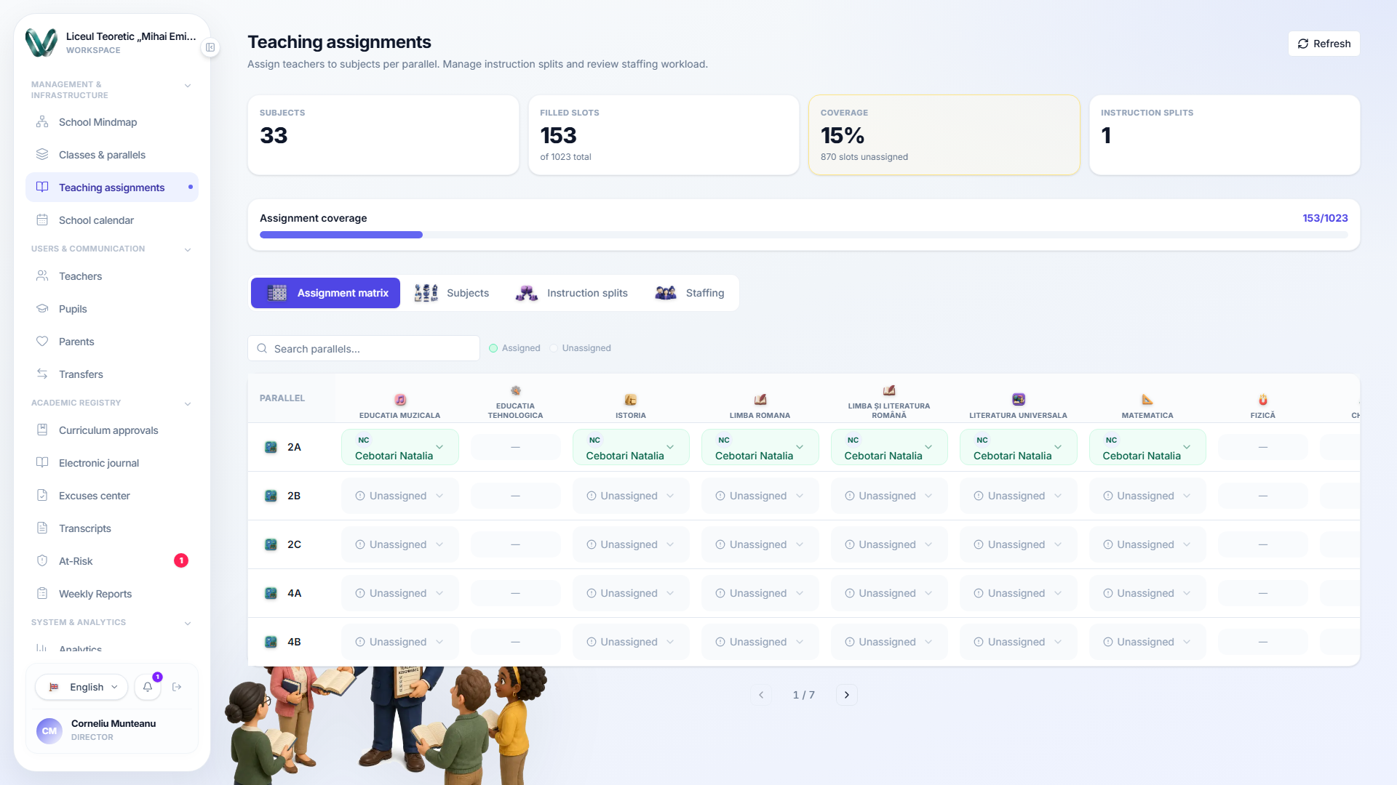
Task: Open the notifications bell
Action: 148,687
